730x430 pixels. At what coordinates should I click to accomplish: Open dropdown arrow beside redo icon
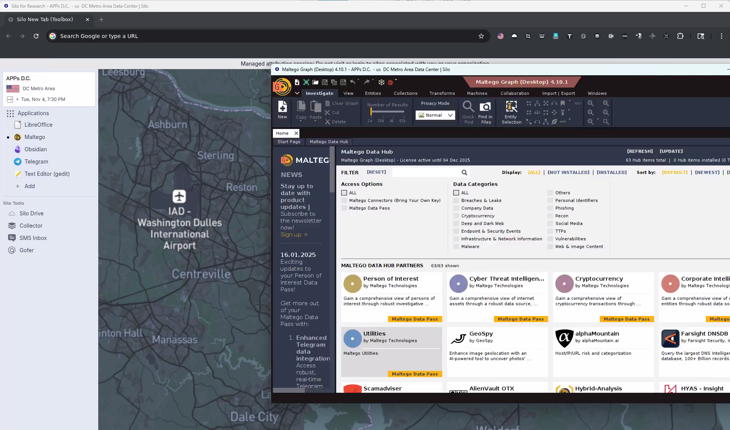373,80
